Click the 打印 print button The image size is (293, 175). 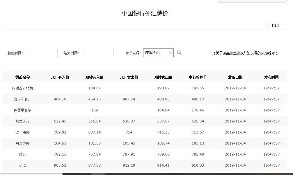[x=275, y=26]
